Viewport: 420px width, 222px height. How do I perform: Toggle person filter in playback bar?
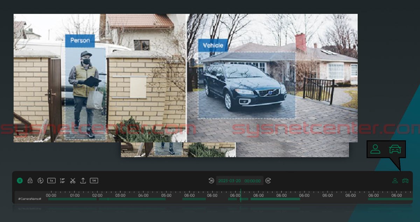click(x=395, y=181)
